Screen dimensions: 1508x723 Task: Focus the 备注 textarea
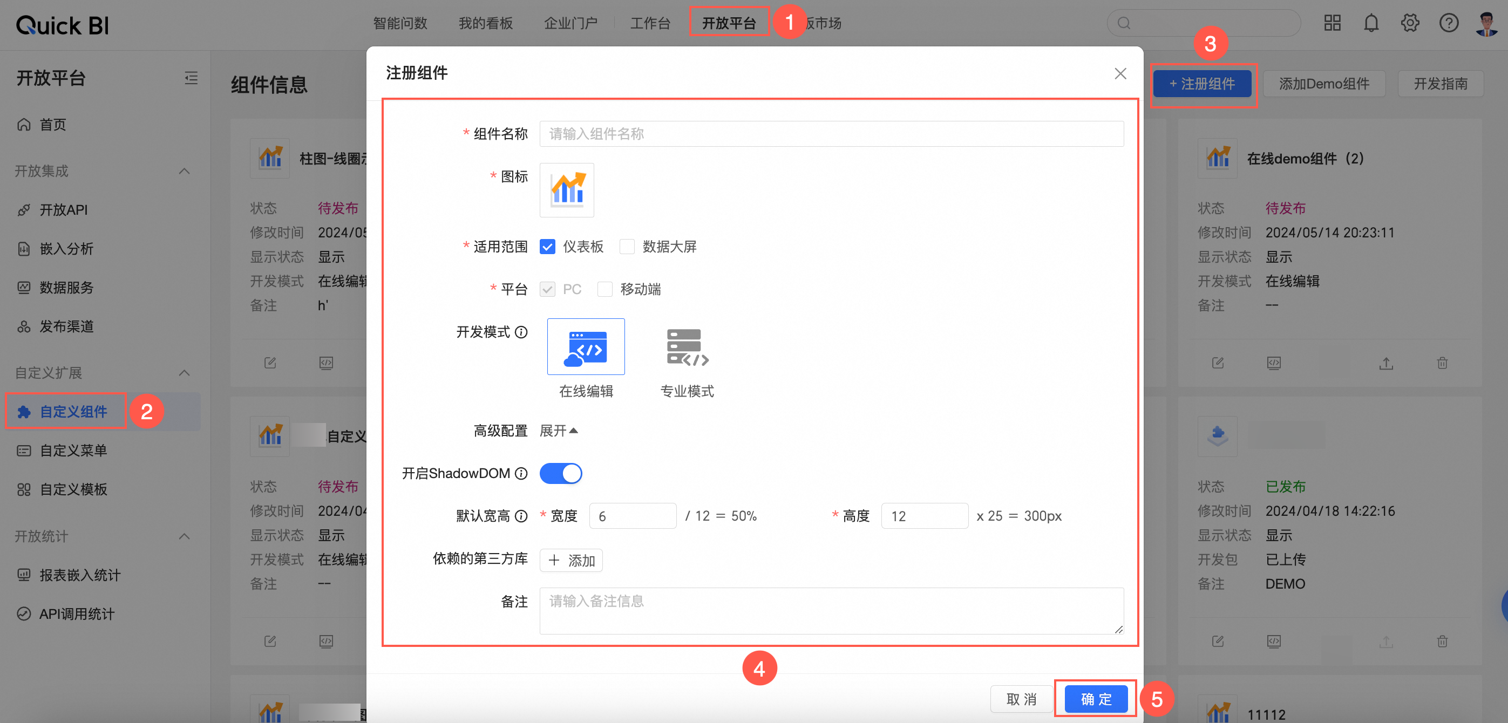(831, 611)
